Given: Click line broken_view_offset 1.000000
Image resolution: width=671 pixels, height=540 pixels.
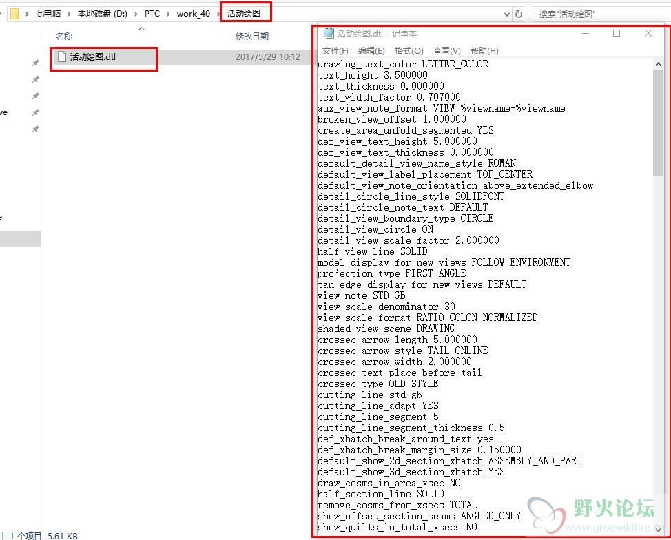Looking at the screenshot, I should (x=391, y=119).
